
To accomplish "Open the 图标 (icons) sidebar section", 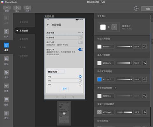I will pos(6,60).
